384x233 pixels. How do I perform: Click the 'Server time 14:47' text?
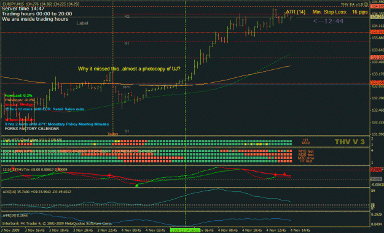click(x=23, y=9)
